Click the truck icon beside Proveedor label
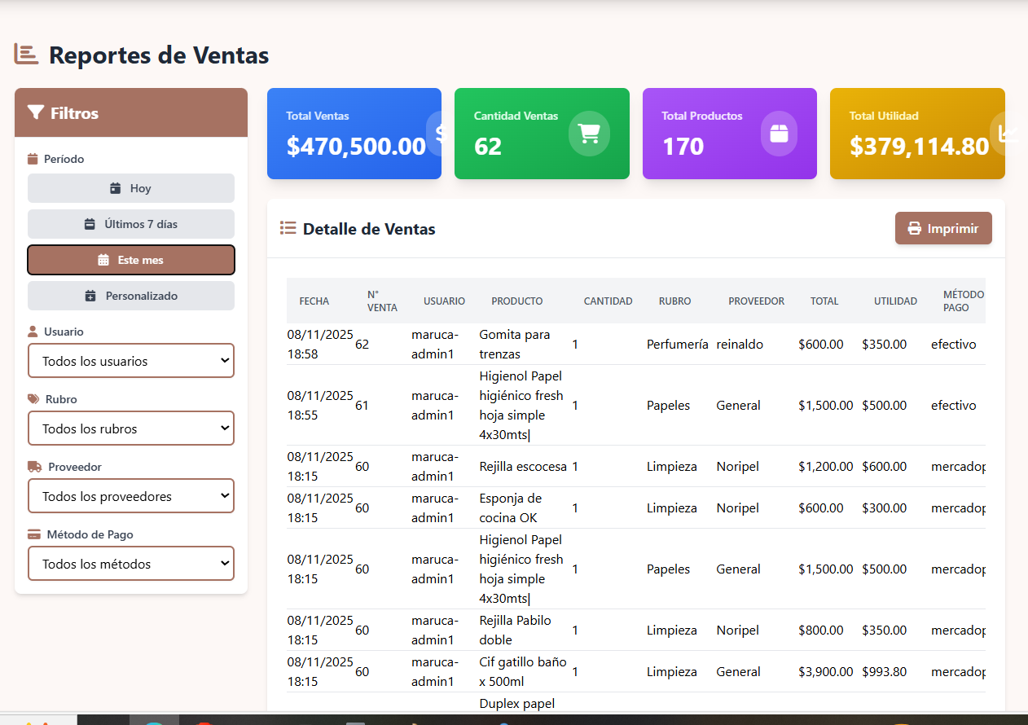Screen dimensions: 1028x725 click(34, 467)
